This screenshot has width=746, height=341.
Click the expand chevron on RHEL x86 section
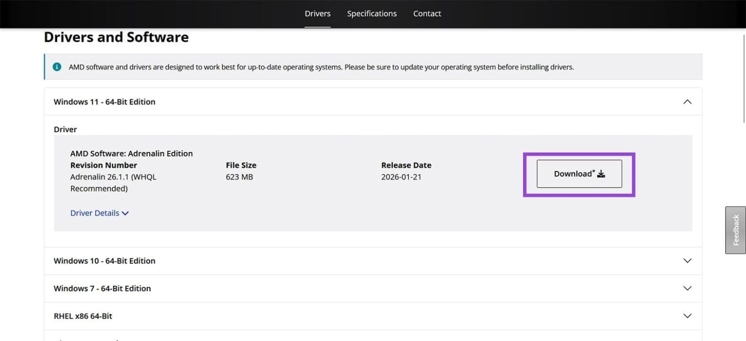687,316
